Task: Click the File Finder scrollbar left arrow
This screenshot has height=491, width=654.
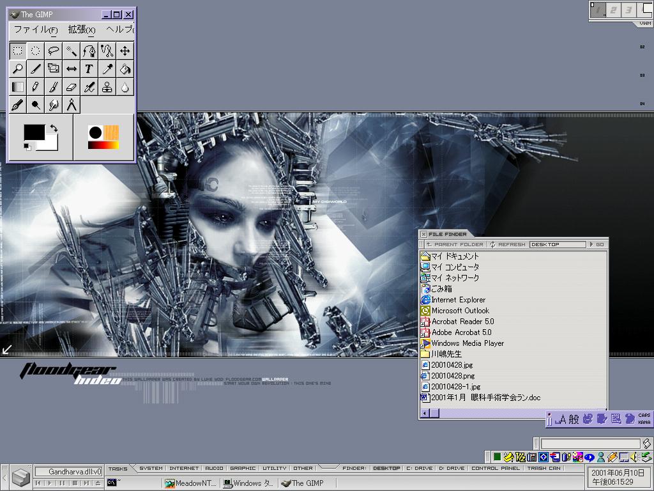Action: pos(425,414)
